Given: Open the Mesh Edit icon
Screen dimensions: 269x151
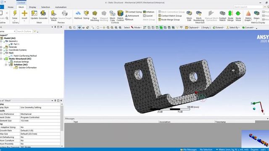Looking at the screenshot, I should pos(189,13).
